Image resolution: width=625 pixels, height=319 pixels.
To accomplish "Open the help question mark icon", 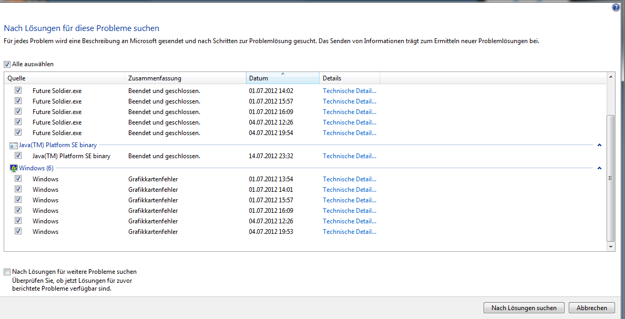I will [x=616, y=7].
